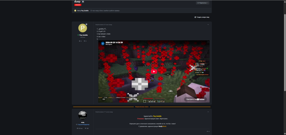The width and height of the screenshot is (286, 135).
Task: Click the small author avatar in topic header
Action: pyautogui.click(x=75, y=11)
